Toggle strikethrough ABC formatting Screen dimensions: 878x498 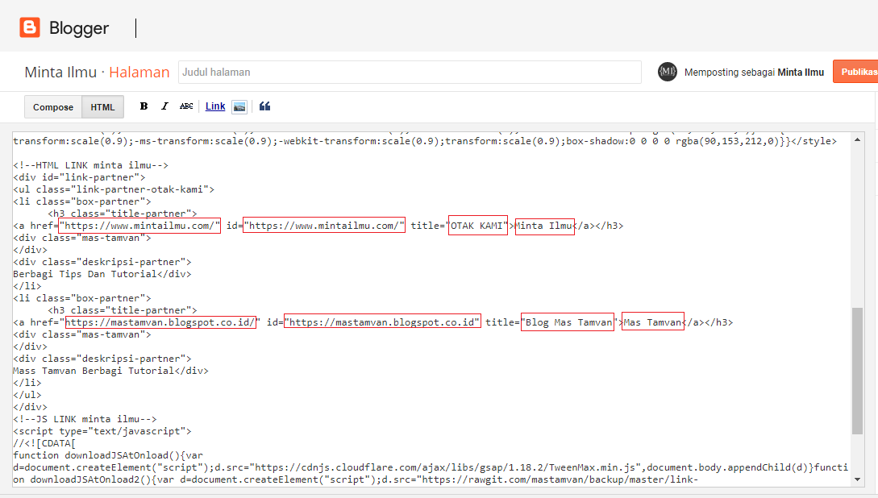coord(186,106)
